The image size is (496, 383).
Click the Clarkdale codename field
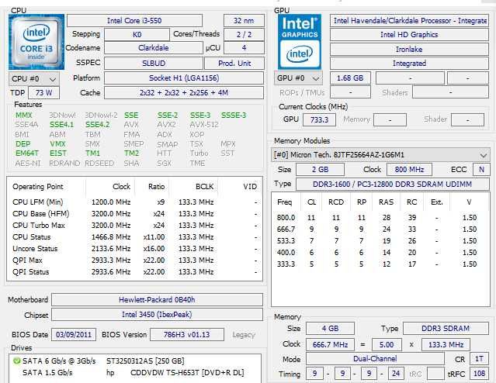[x=154, y=48]
